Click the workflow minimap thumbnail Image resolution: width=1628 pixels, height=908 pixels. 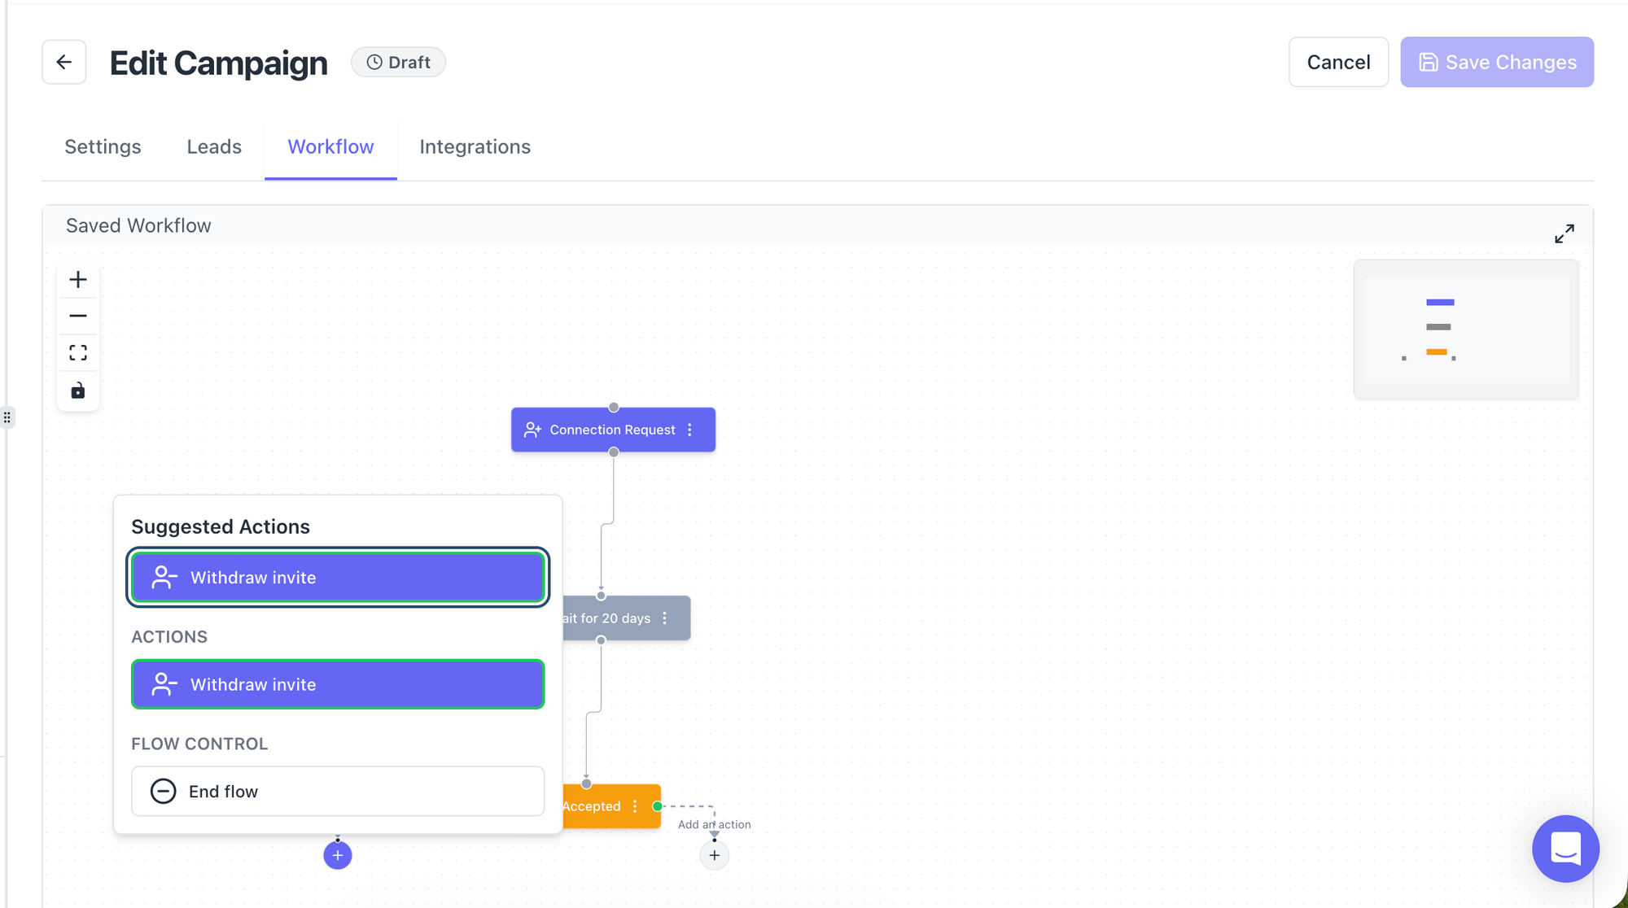pos(1466,330)
